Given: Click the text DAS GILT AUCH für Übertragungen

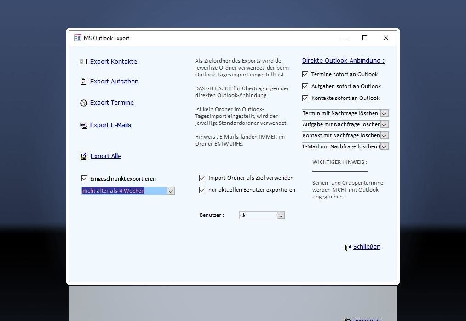Looking at the screenshot, I should [242, 92].
